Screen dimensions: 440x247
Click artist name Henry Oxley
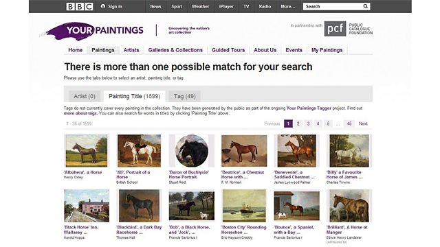(x=74, y=177)
